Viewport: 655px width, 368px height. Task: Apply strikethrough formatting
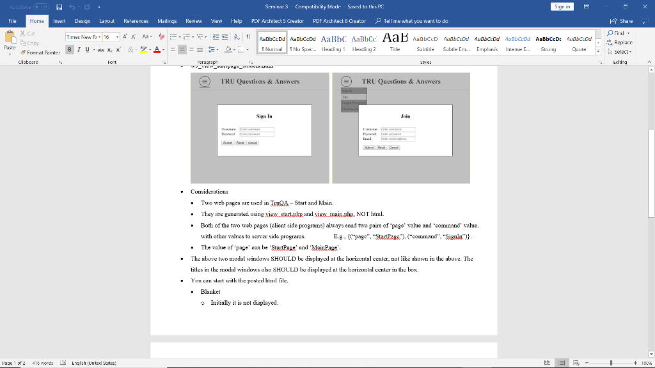(100, 49)
